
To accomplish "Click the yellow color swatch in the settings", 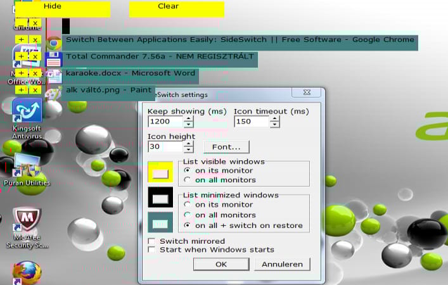I will point(160,172).
